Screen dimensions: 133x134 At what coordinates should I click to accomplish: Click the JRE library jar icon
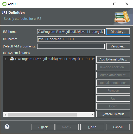click(x=12, y=59)
